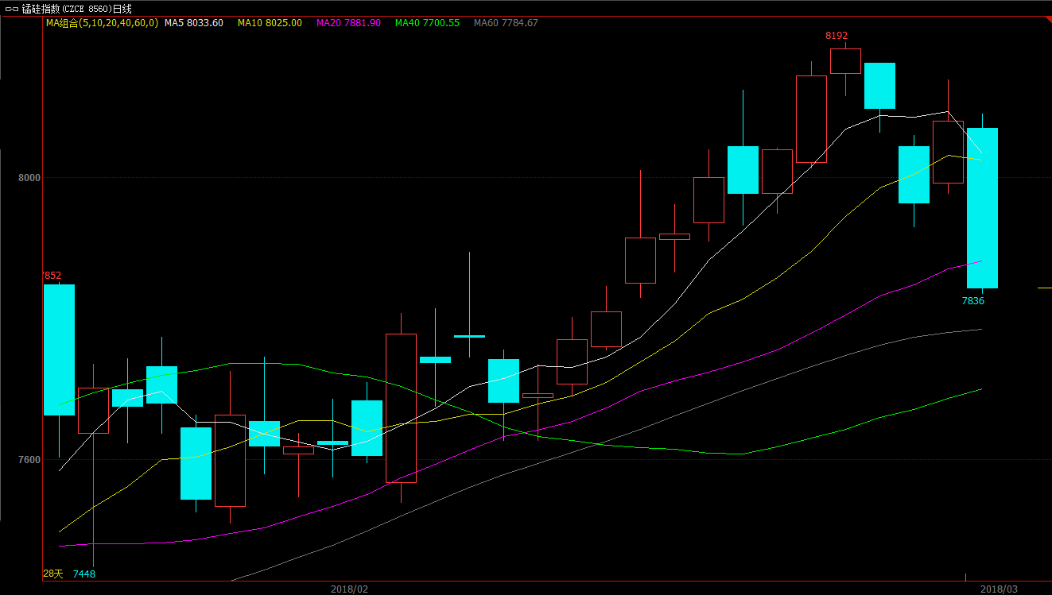Select the MA10 8025.00 label
This screenshot has width=1052, height=595.
(x=270, y=23)
